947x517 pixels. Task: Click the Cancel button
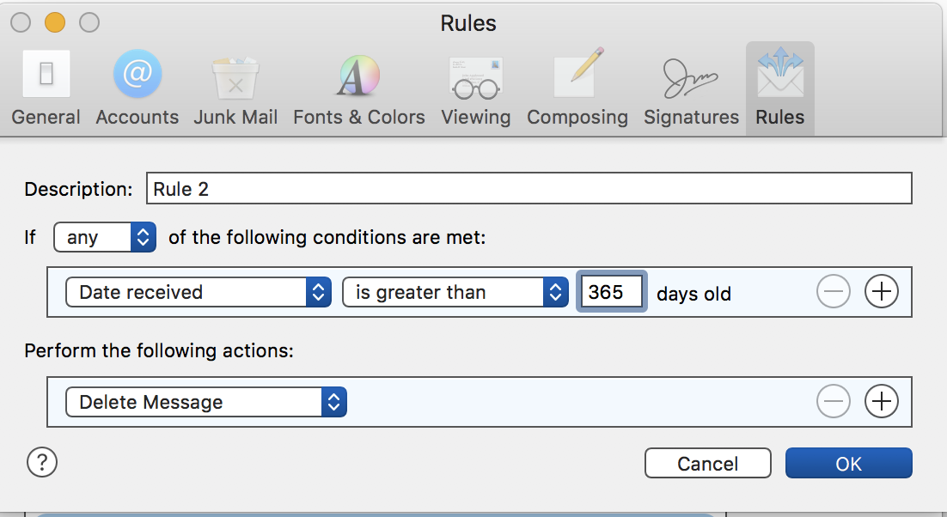tap(708, 464)
